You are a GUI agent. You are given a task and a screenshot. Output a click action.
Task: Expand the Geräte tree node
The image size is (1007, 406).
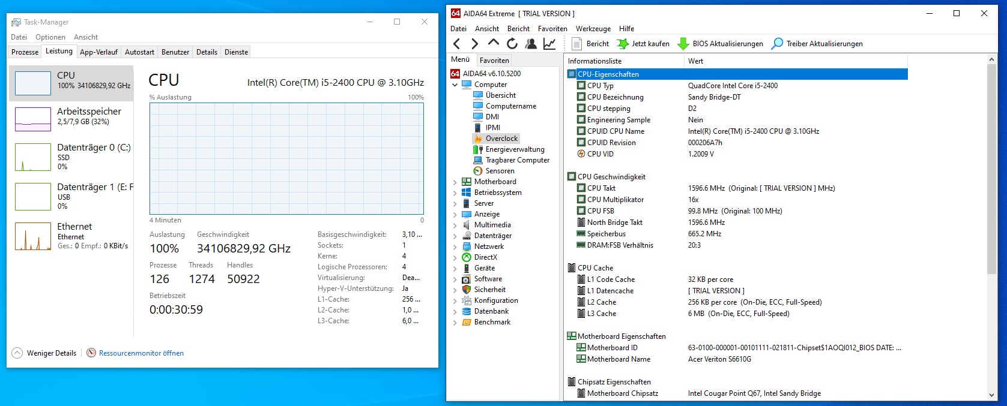coord(455,268)
